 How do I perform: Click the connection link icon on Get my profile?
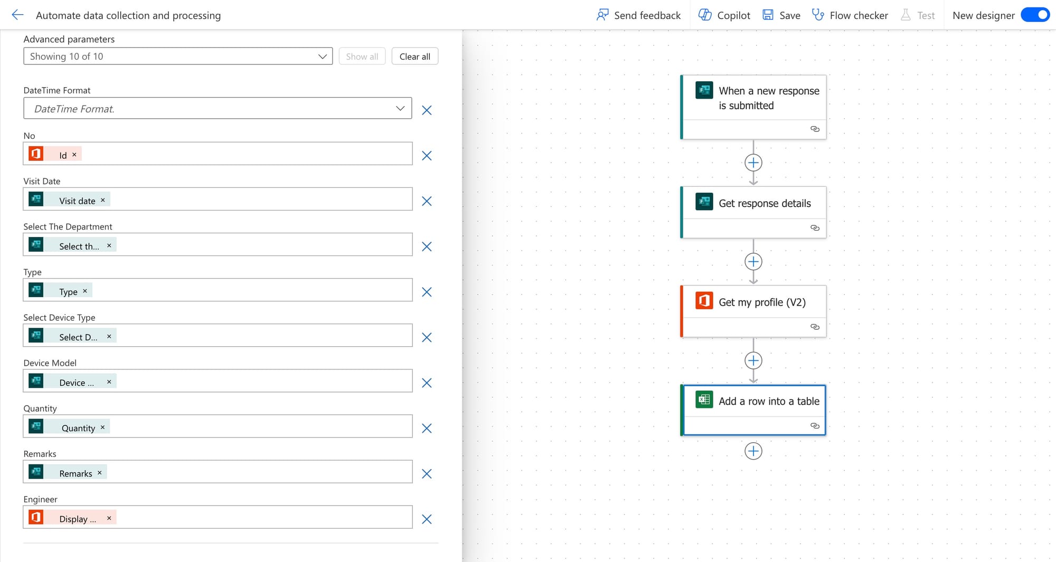pos(815,327)
